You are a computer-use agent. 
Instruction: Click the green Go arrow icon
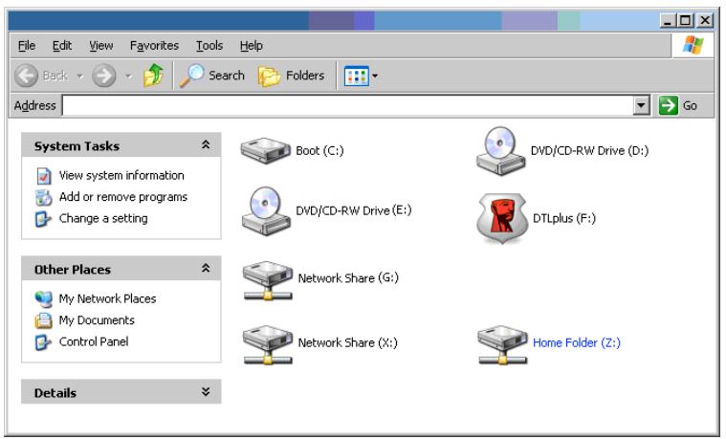[x=668, y=105]
